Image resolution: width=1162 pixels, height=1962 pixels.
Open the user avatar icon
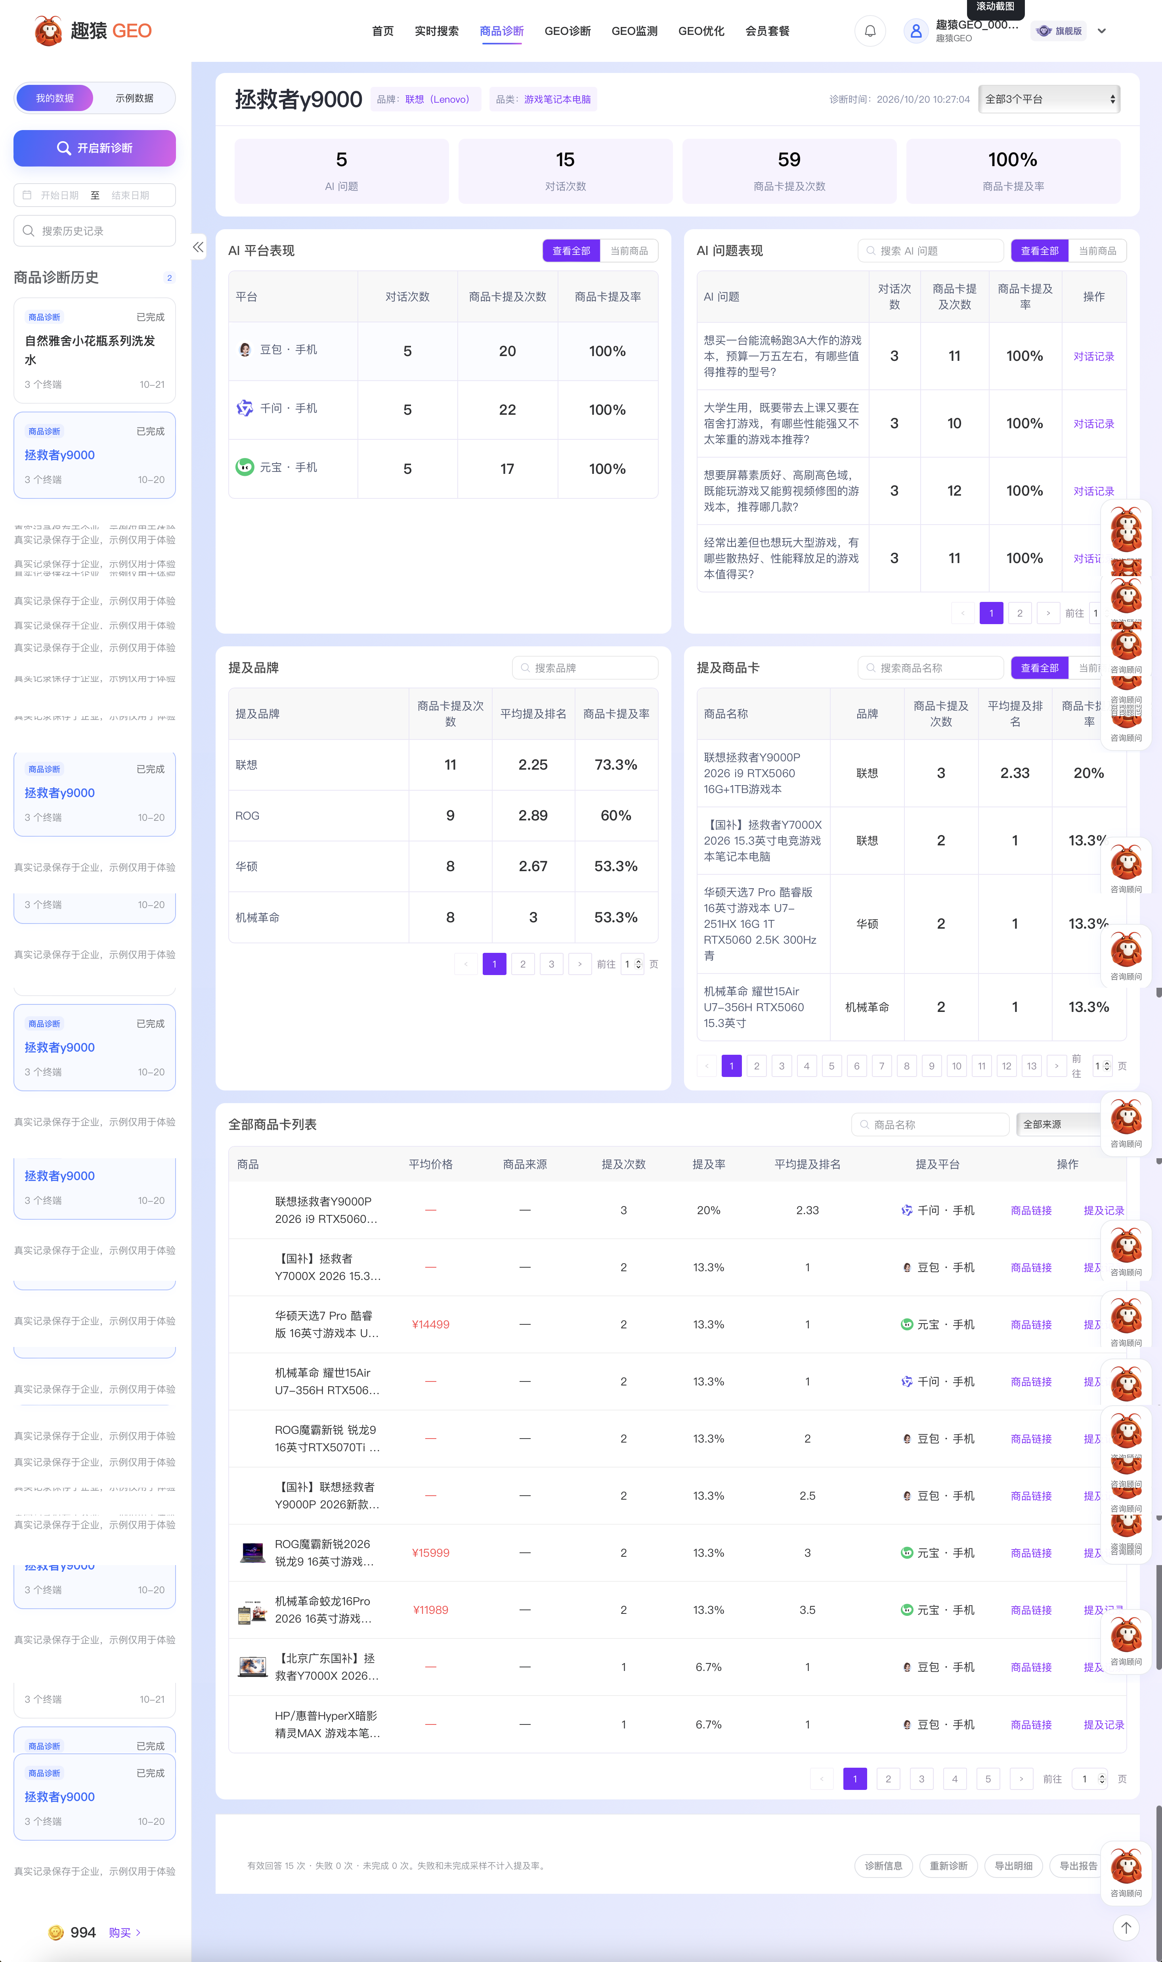[915, 31]
